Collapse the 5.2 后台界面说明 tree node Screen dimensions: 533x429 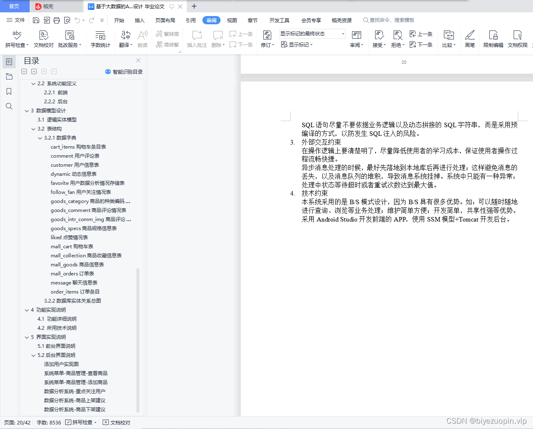[33, 355]
